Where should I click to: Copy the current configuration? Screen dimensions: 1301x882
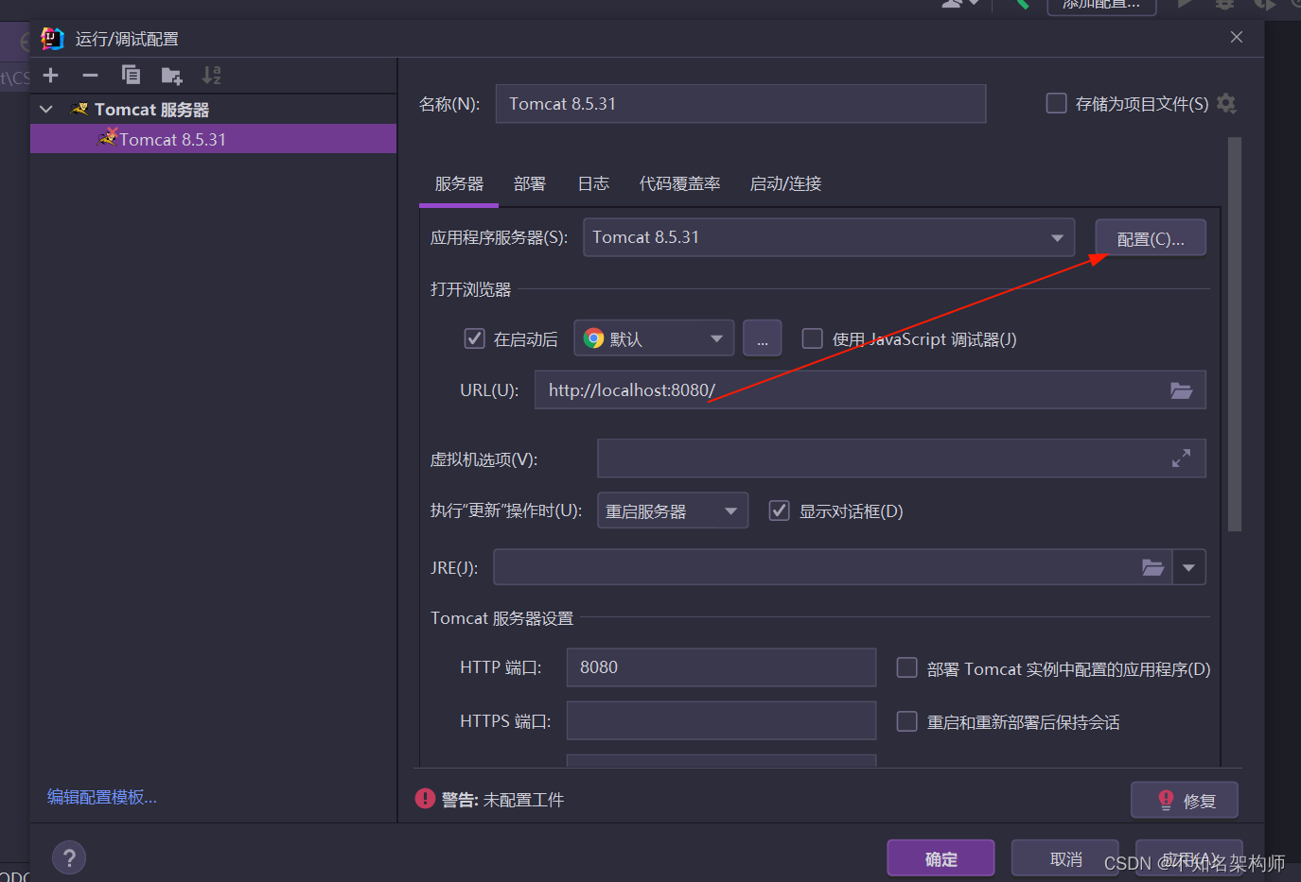[x=131, y=75]
